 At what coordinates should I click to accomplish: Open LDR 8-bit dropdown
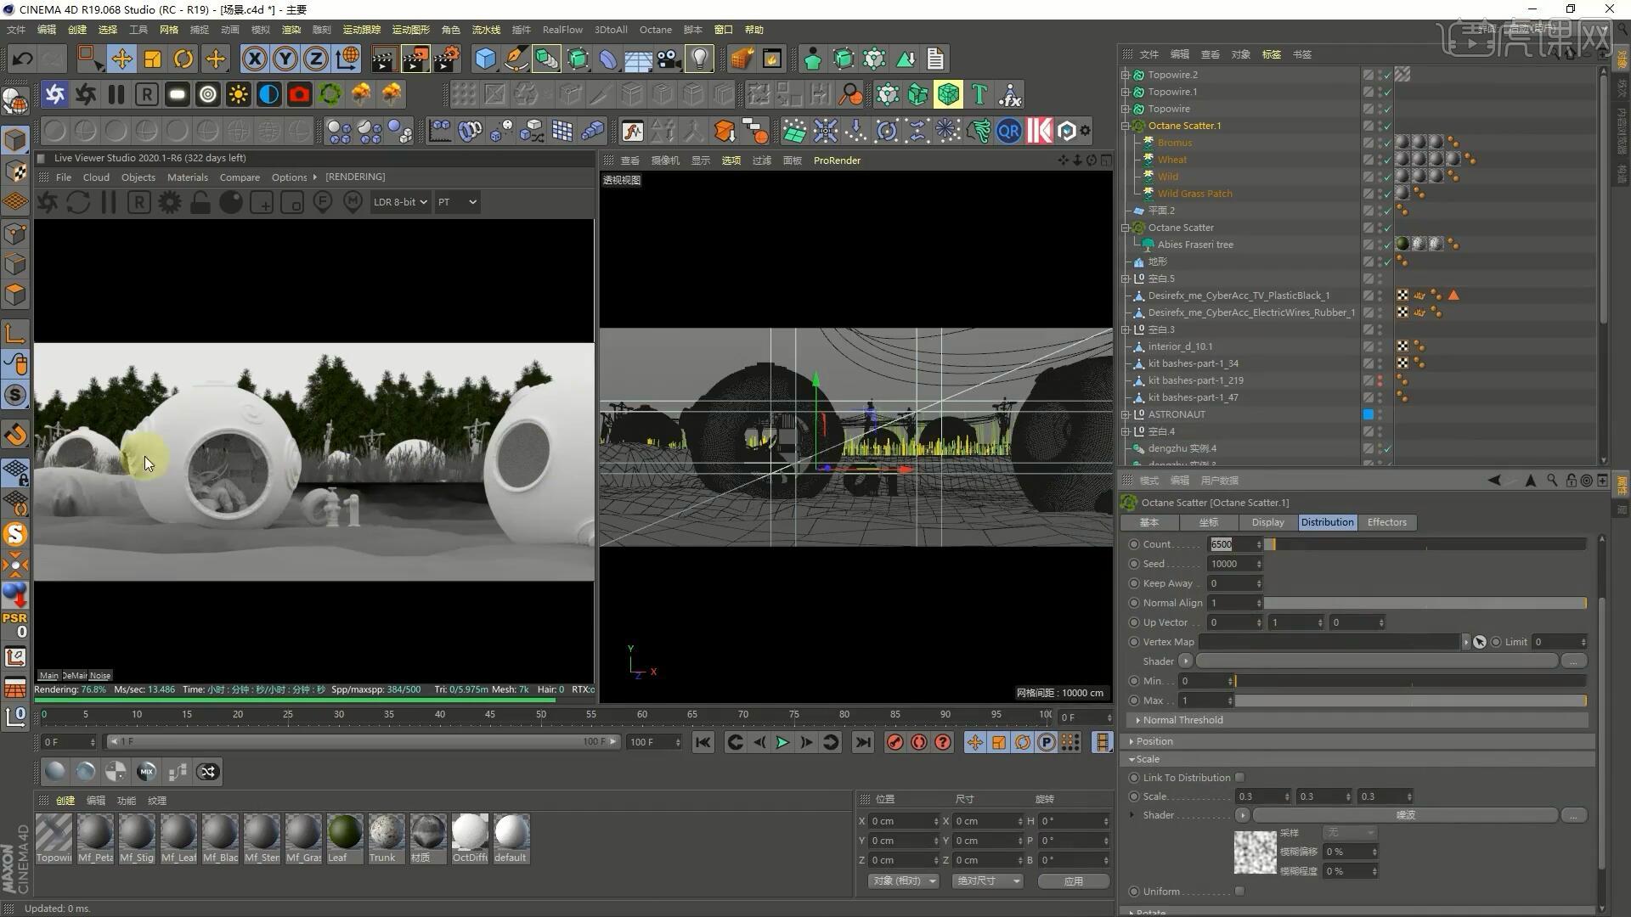click(x=399, y=202)
